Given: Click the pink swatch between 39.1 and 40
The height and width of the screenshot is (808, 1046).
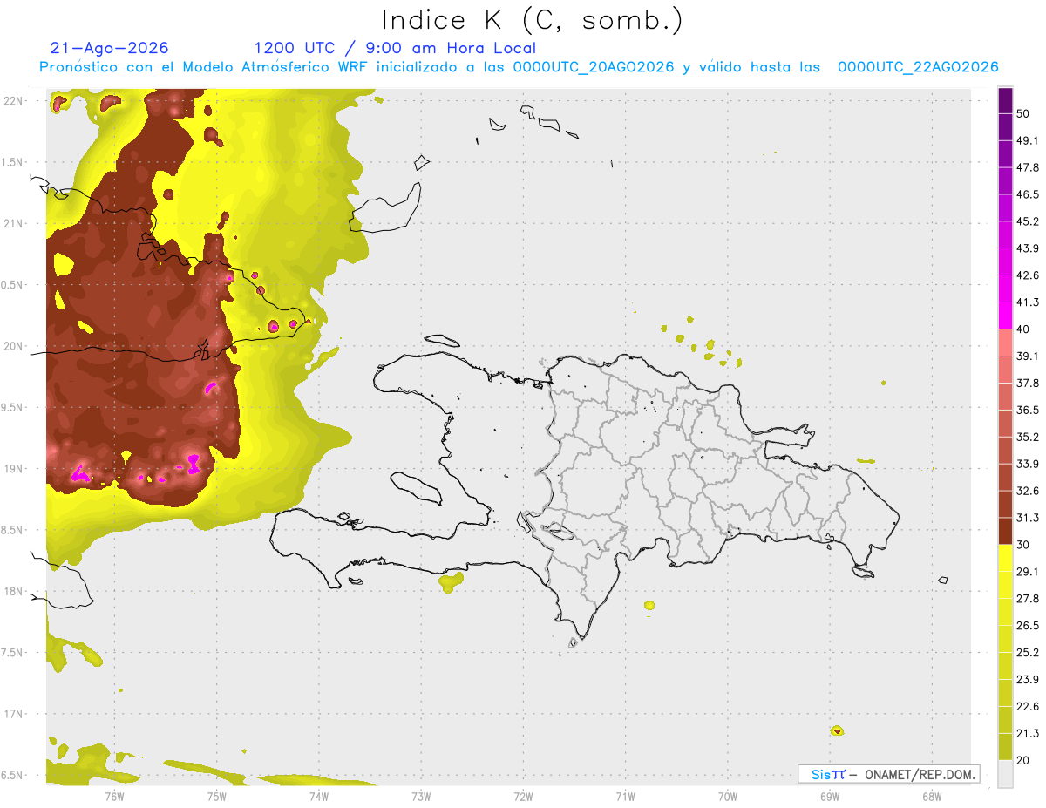Looking at the screenshot, I should click(x=1006, y=343).
